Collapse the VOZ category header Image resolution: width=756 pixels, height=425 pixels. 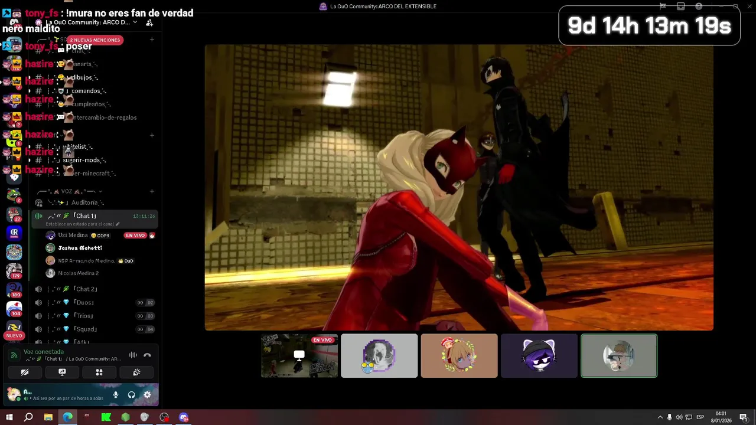69,191
